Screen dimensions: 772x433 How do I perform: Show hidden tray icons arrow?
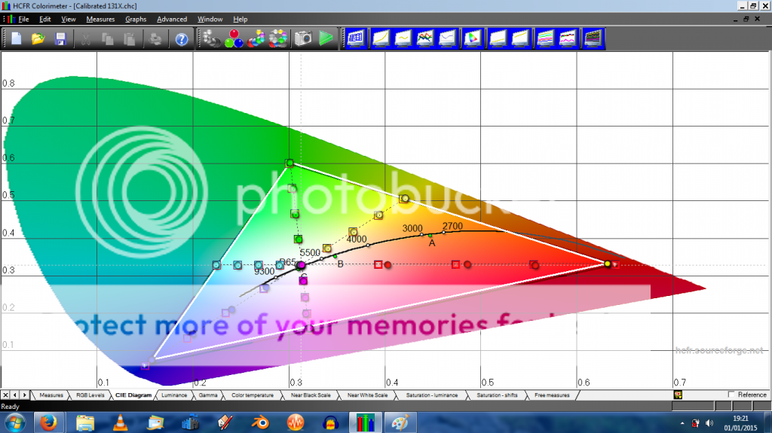pos(682,423)
